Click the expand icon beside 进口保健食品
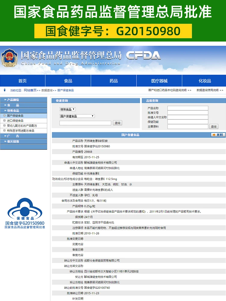The width and height of the screenshot is (226, 301). [x=5, y=121]
